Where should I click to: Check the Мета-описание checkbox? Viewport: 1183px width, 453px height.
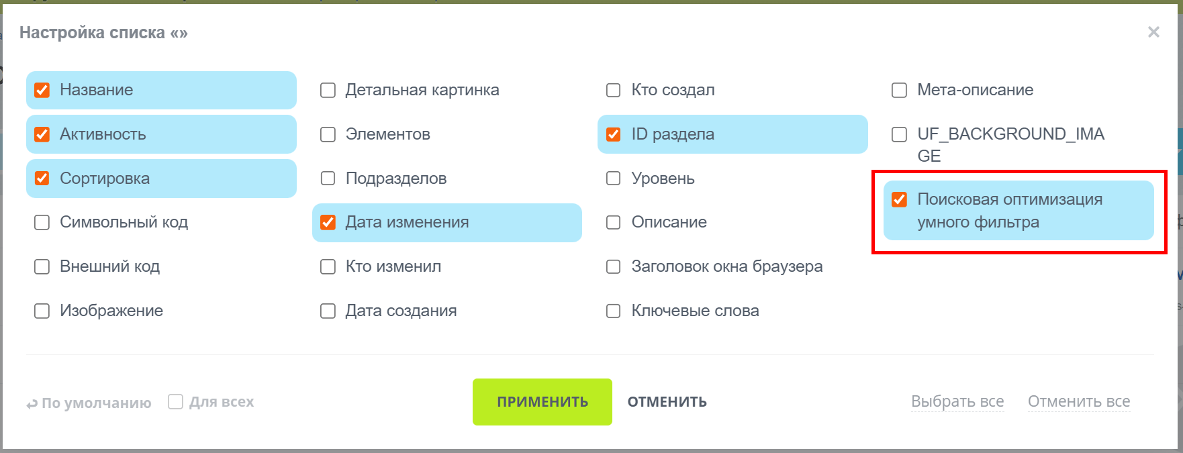point(899,90)
